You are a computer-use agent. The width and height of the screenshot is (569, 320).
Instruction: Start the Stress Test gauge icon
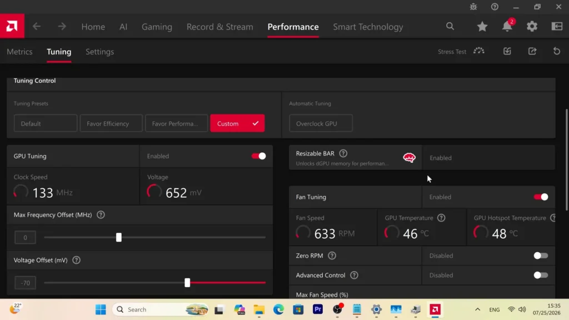pos(478,51)
